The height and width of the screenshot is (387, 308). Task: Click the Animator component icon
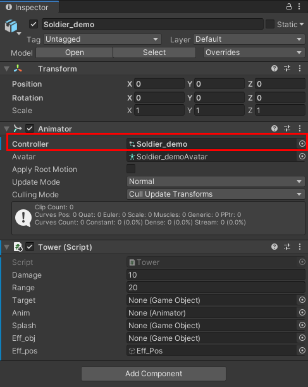18,128
